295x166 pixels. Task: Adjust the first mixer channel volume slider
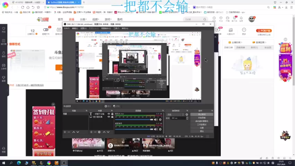pyautogui.click(x=134, y=120)
